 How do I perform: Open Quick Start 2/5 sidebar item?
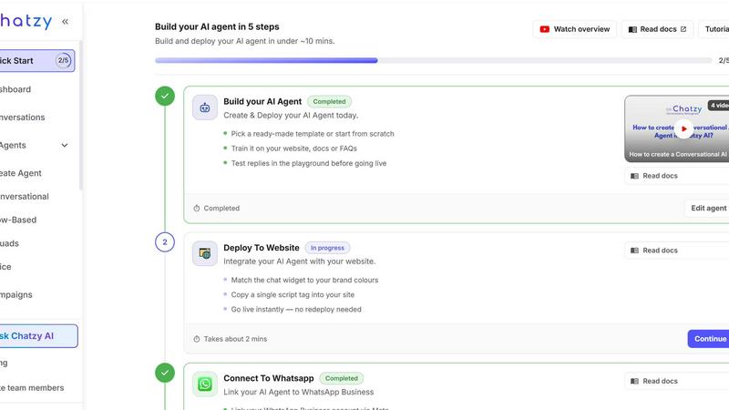point(37,60)
